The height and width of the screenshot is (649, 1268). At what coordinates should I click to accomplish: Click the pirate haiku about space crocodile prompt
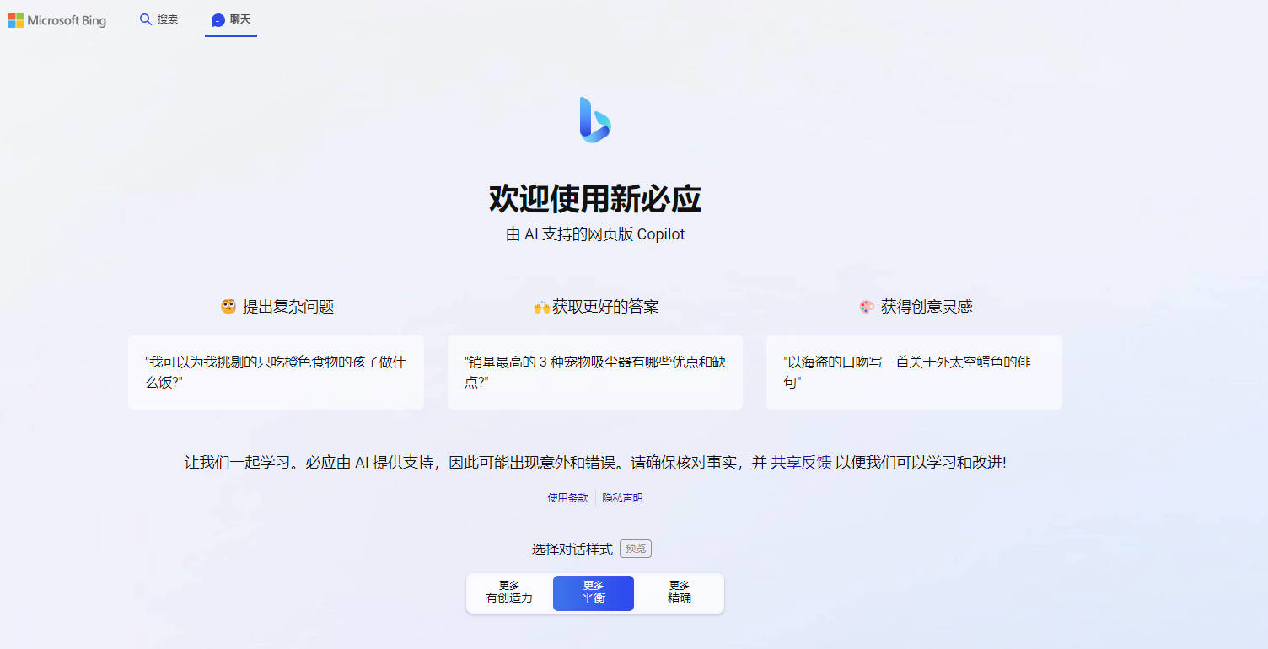click(x=914, y=373)
